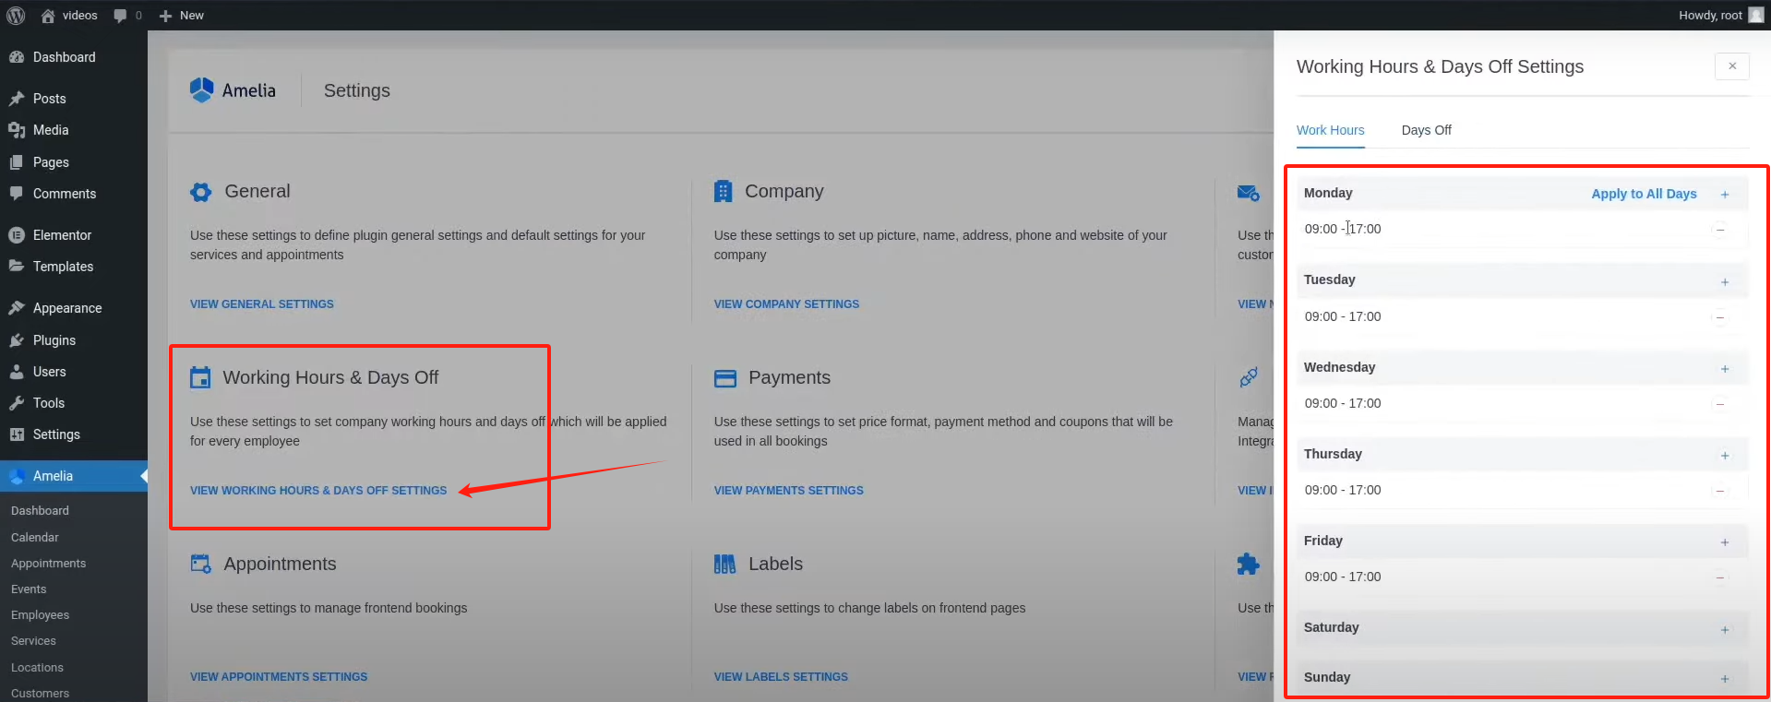Close the Working Hours settings panel

[x=1731, y=66]
